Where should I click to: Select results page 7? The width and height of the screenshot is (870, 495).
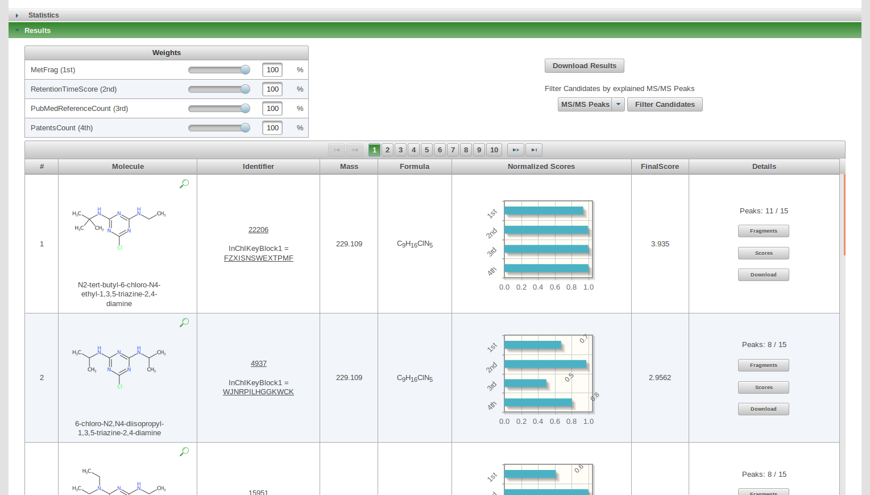453,150
